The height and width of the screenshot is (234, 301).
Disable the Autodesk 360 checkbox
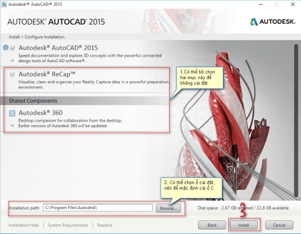coord(13,113)
